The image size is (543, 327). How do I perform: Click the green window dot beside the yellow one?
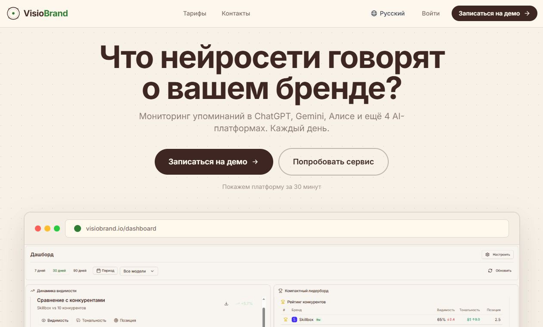[57, 228]
